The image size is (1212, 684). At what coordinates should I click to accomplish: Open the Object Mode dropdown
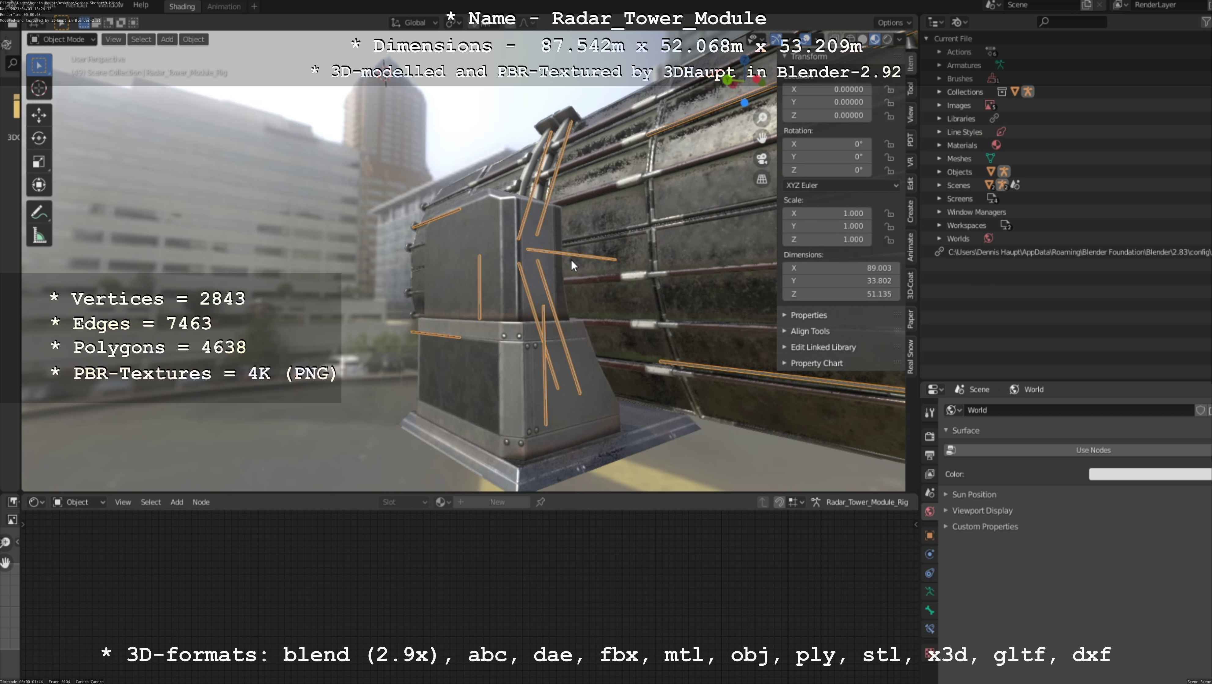62,39
